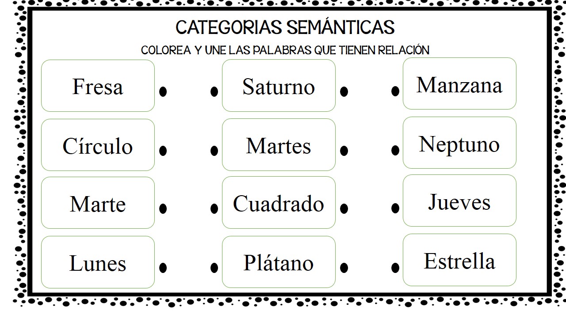Image resolution: width=566 pixels, height=318 pixels.
Task: Select the Cuadrado word box
Action: pyautogui.click(x=279, y=203)
